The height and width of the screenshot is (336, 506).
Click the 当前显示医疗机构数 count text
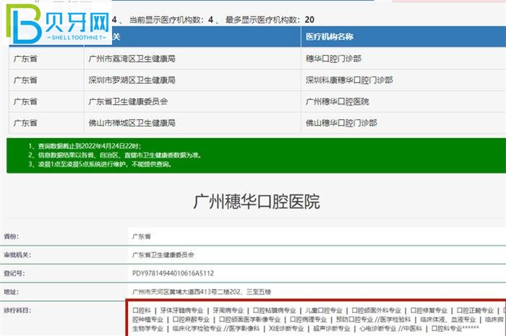171,20
